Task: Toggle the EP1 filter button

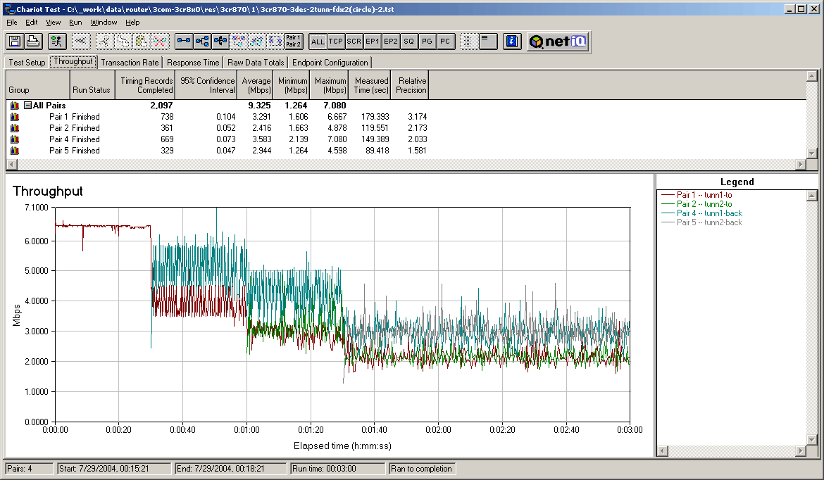Action: [x=373, y=42]
